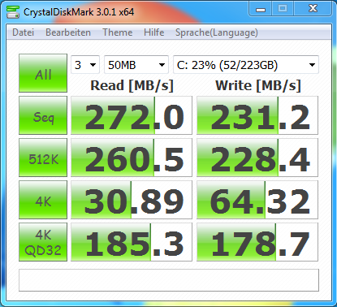
Task: Open the Theme menu
Action: tap(118, 32)
